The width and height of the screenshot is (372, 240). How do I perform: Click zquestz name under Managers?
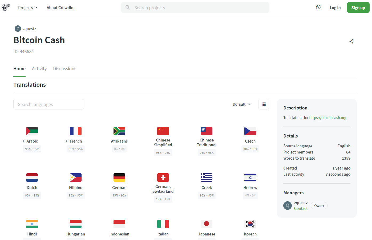point(301,203)
